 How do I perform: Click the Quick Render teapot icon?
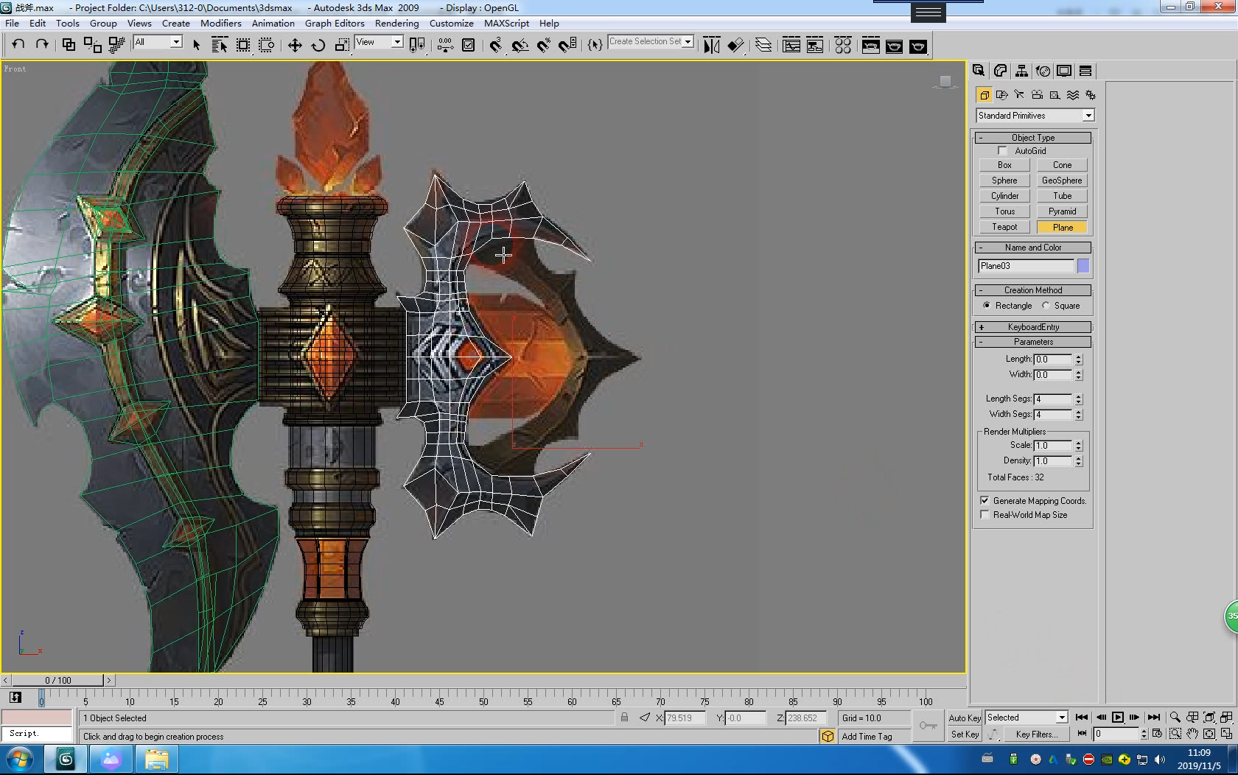click(917, 45)
